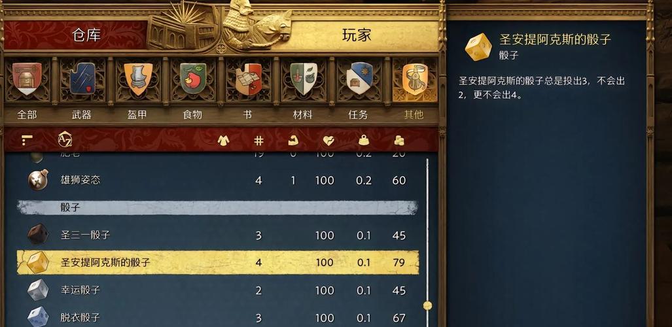Select the 盔甲 armor category shield icon
The image size is (672, 327).
click(x=138, y=79)
